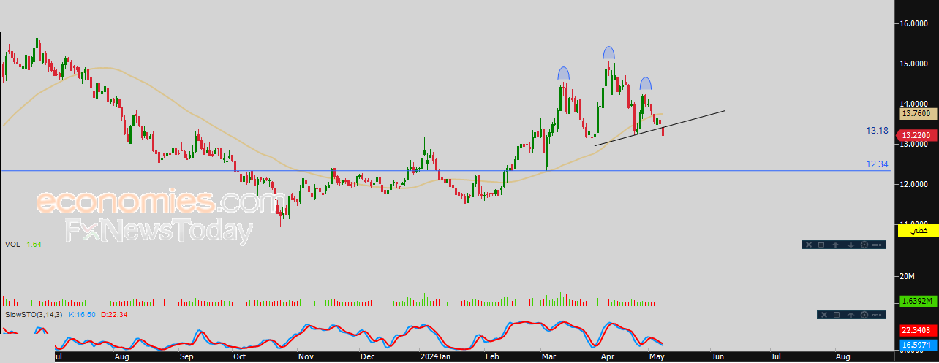Image resolution: width=939 pixels, height=363 pixels.
Task: Maximize the SlowSTO indicator pane
Action: coord(837,315)
